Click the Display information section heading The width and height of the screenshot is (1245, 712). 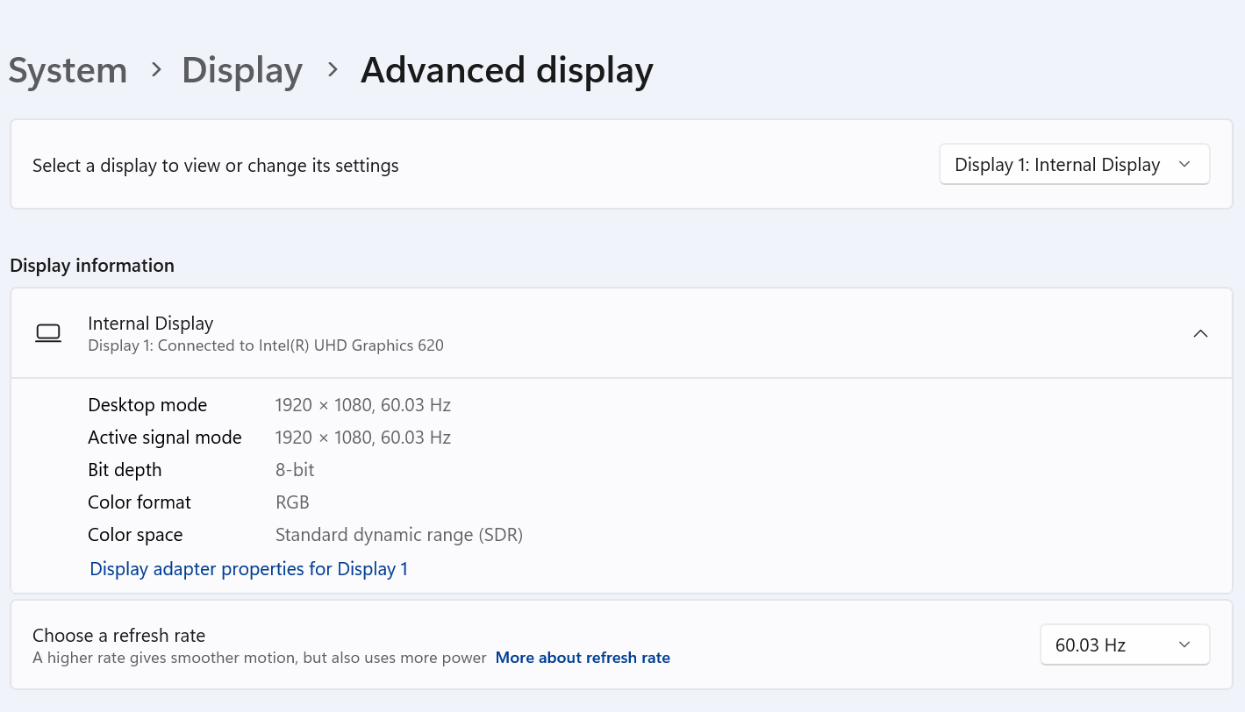click(x=91, y=265)
